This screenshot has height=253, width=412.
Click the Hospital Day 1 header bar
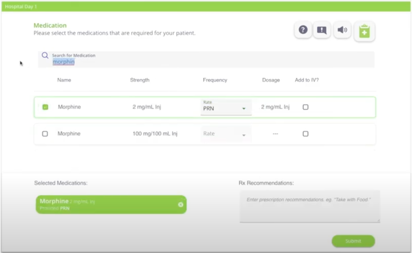tap(206, 7)
